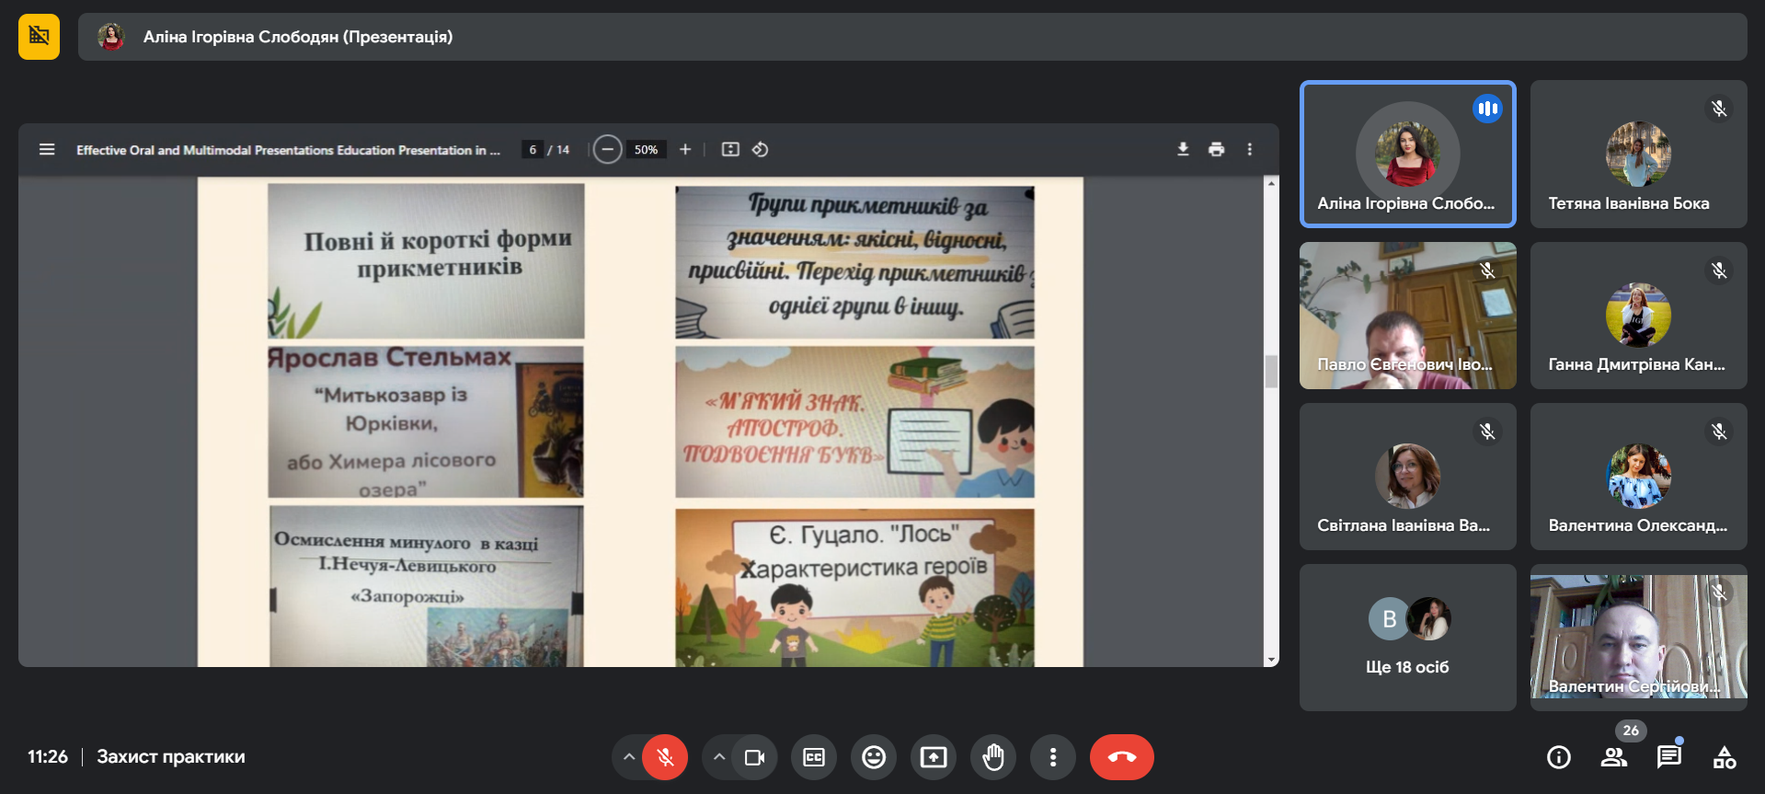Open the meeting details info icon
This screenshot has height=794, width=1765.
pos(1558,757)
